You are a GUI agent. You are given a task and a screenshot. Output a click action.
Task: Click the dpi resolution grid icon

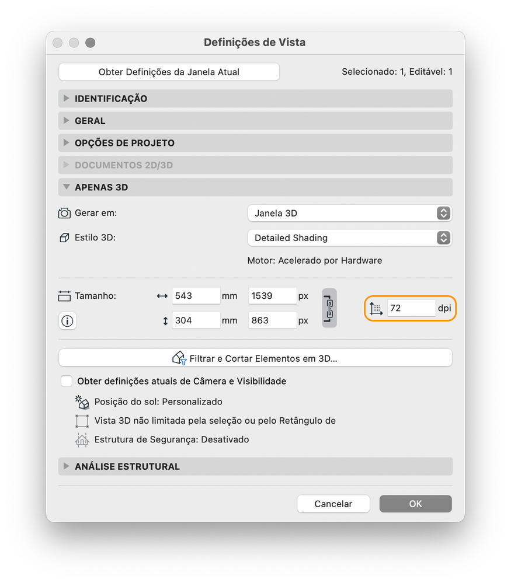[x=376, y=308]
